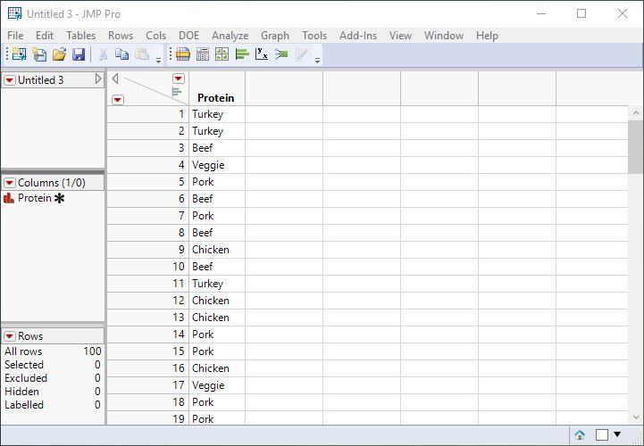Open the Add-Ins menu

click(358, 36)
